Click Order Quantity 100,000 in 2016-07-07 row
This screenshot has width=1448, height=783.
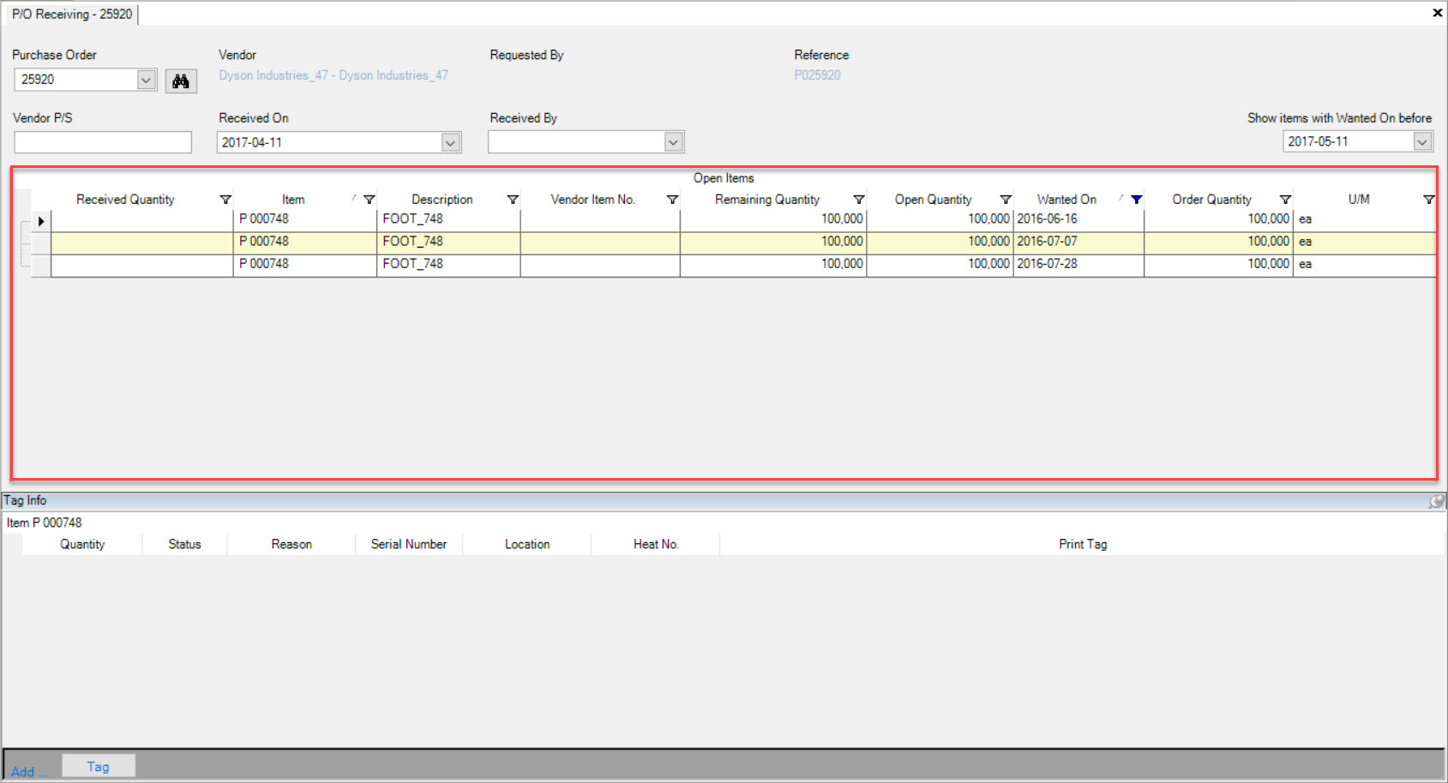[x=1218, y=242]
